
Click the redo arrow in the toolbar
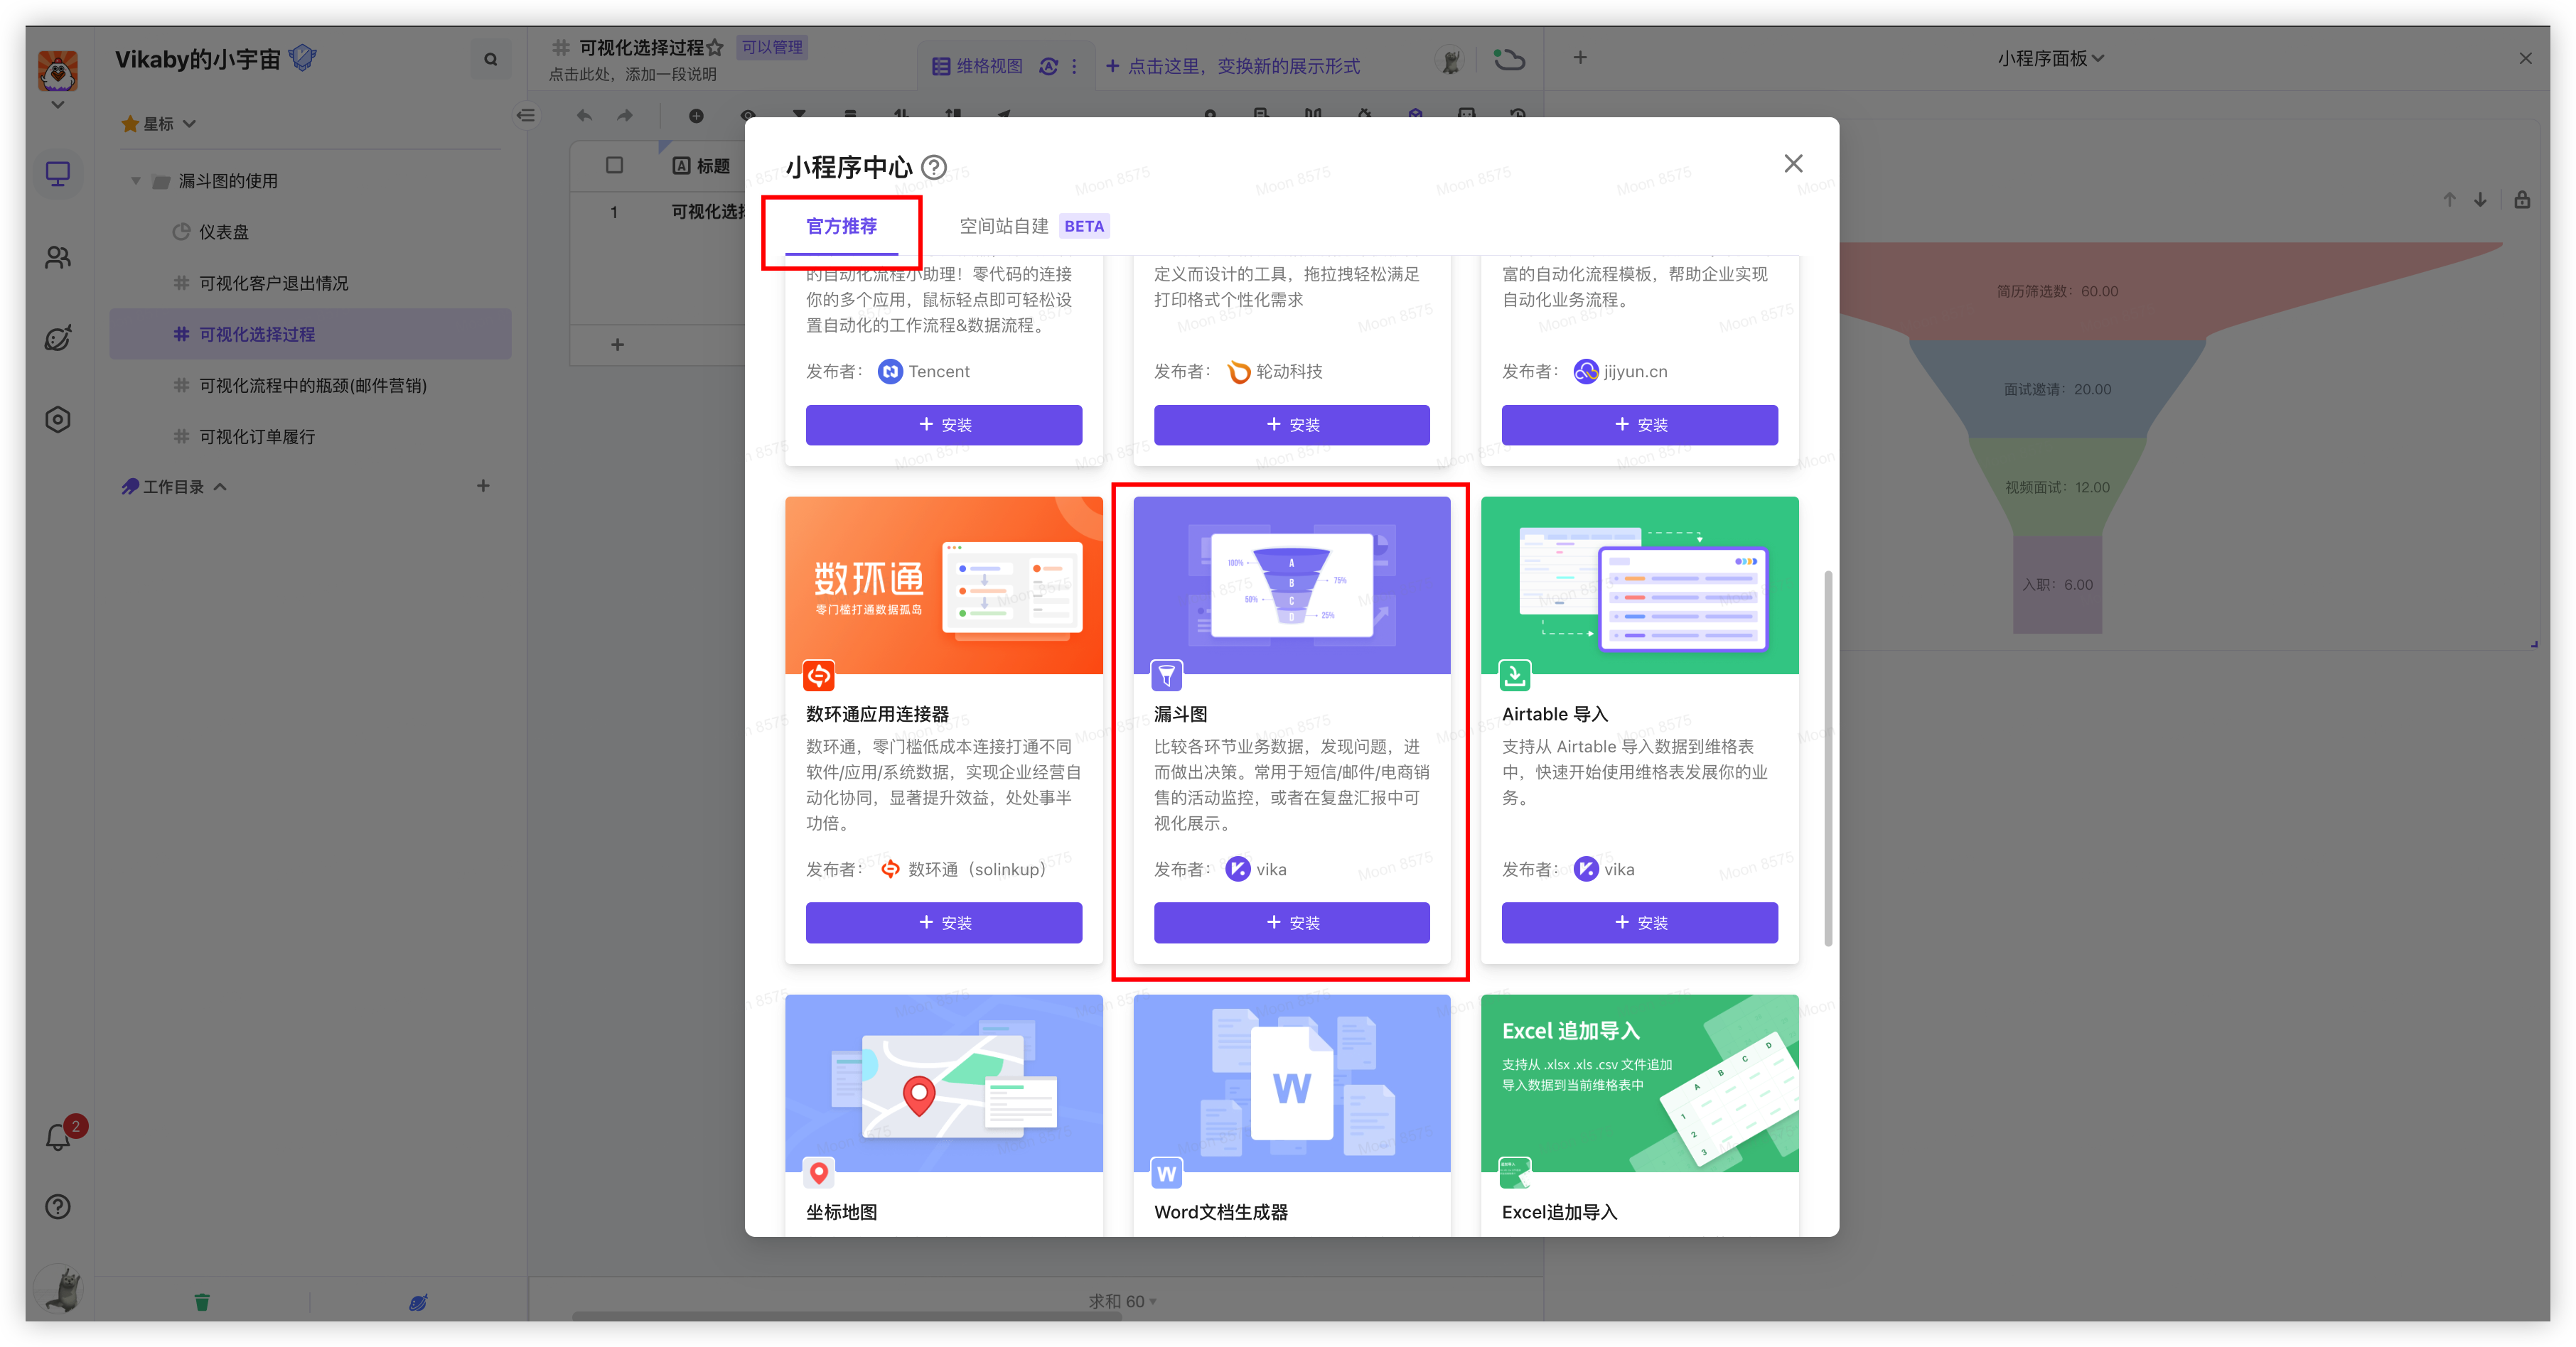point(625,115)
